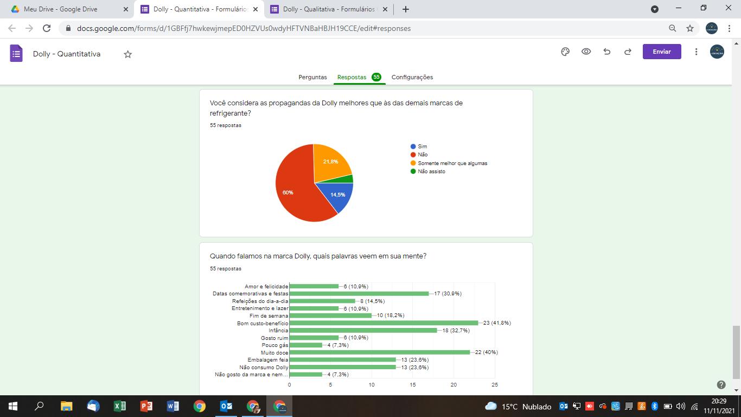The height and width of the screenshot is (417, 741).
Task: Click the Não assisto legend entry
Action: pos(428,172)
